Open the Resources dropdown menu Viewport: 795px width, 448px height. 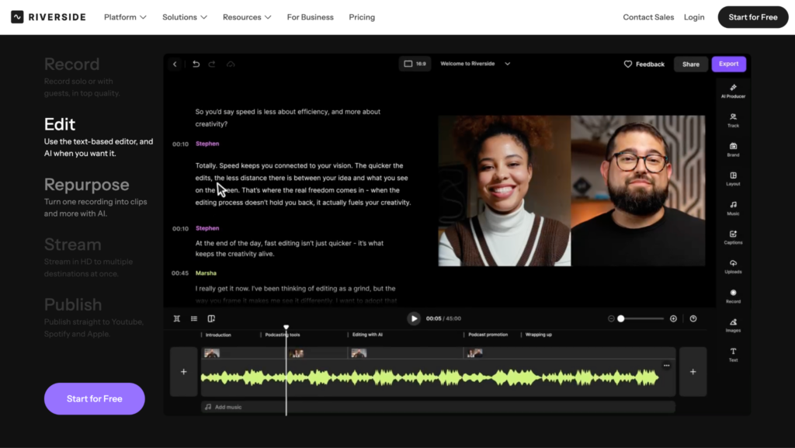point(247,17)
